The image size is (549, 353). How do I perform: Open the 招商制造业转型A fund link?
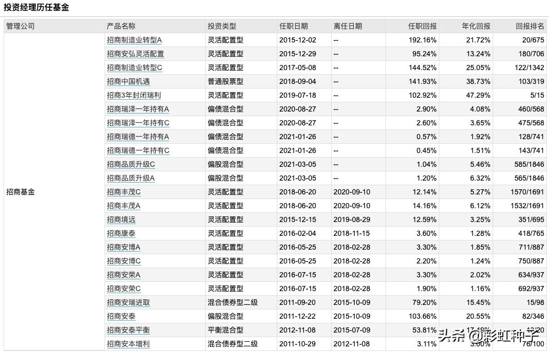tap(134, 40)
